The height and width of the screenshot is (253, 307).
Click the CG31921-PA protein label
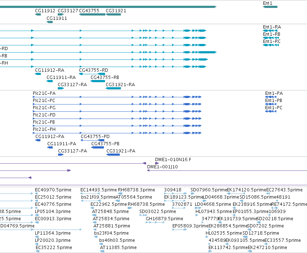(121, 151)
